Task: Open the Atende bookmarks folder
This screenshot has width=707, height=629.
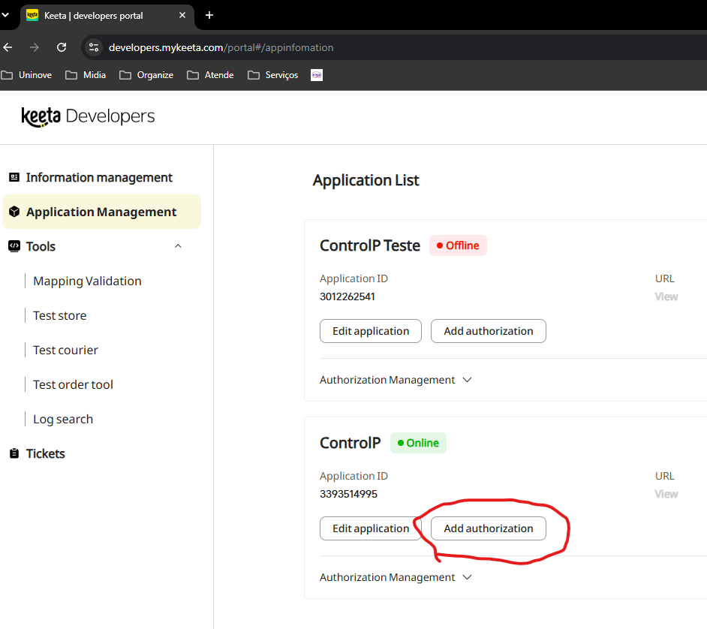Action: click(210, 75)
